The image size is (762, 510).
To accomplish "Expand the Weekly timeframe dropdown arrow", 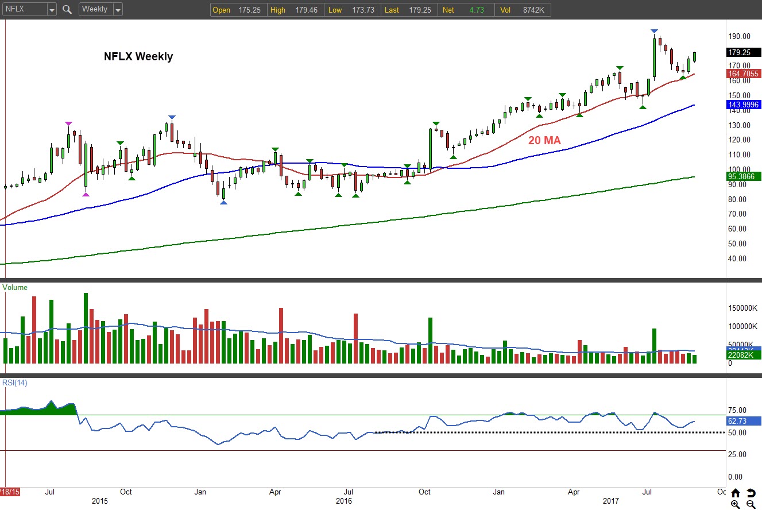I will point(118,10).
